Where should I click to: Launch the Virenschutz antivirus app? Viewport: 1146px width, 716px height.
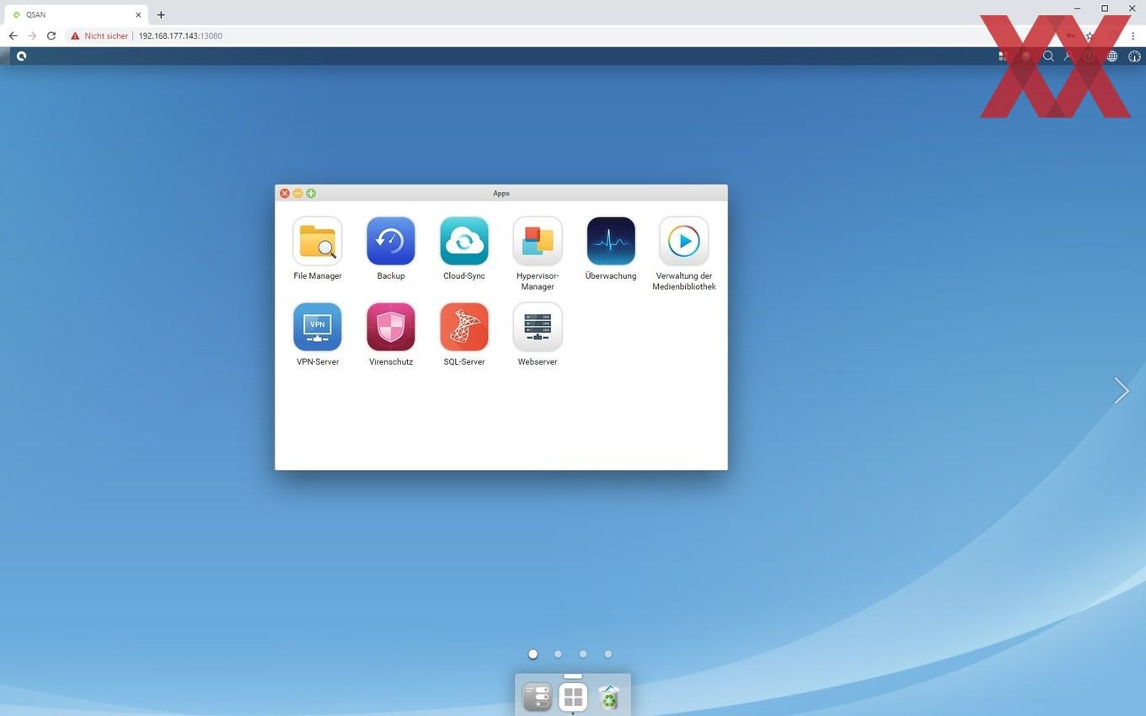pyautogui.click(x=391, y=327)
